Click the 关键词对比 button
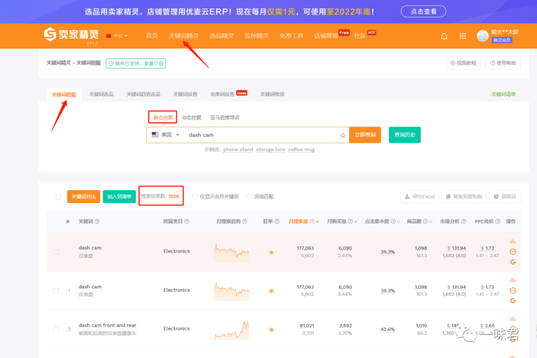 [84, 197]
